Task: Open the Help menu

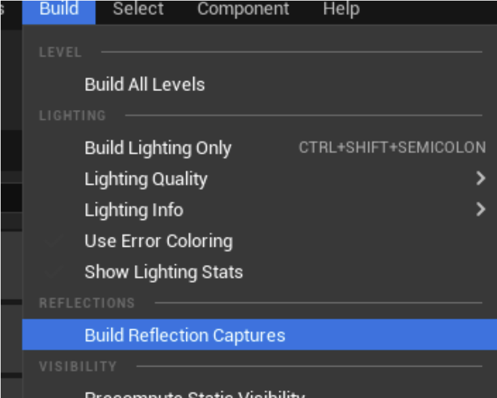Action: click(341, 10)
